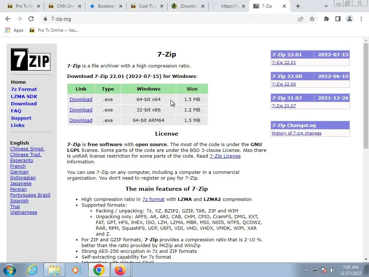Open the Support sidebar link

(21, 118)
